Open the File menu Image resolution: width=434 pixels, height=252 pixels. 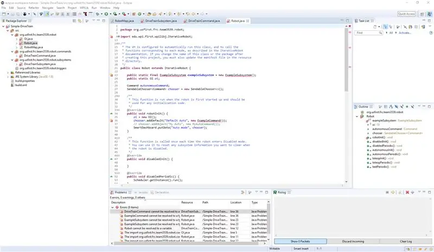[4, 8]
